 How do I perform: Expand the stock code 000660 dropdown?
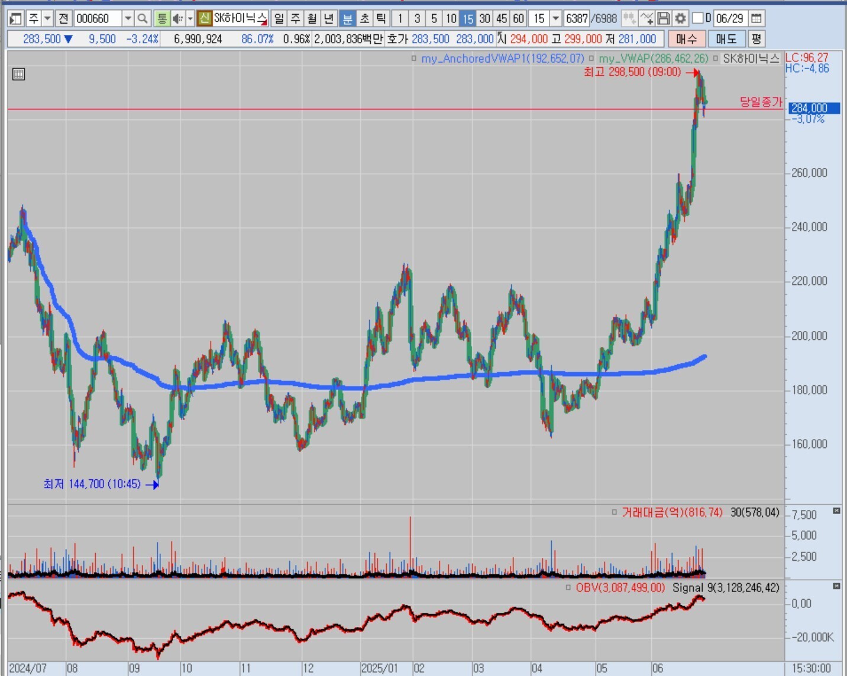[128, 19]
